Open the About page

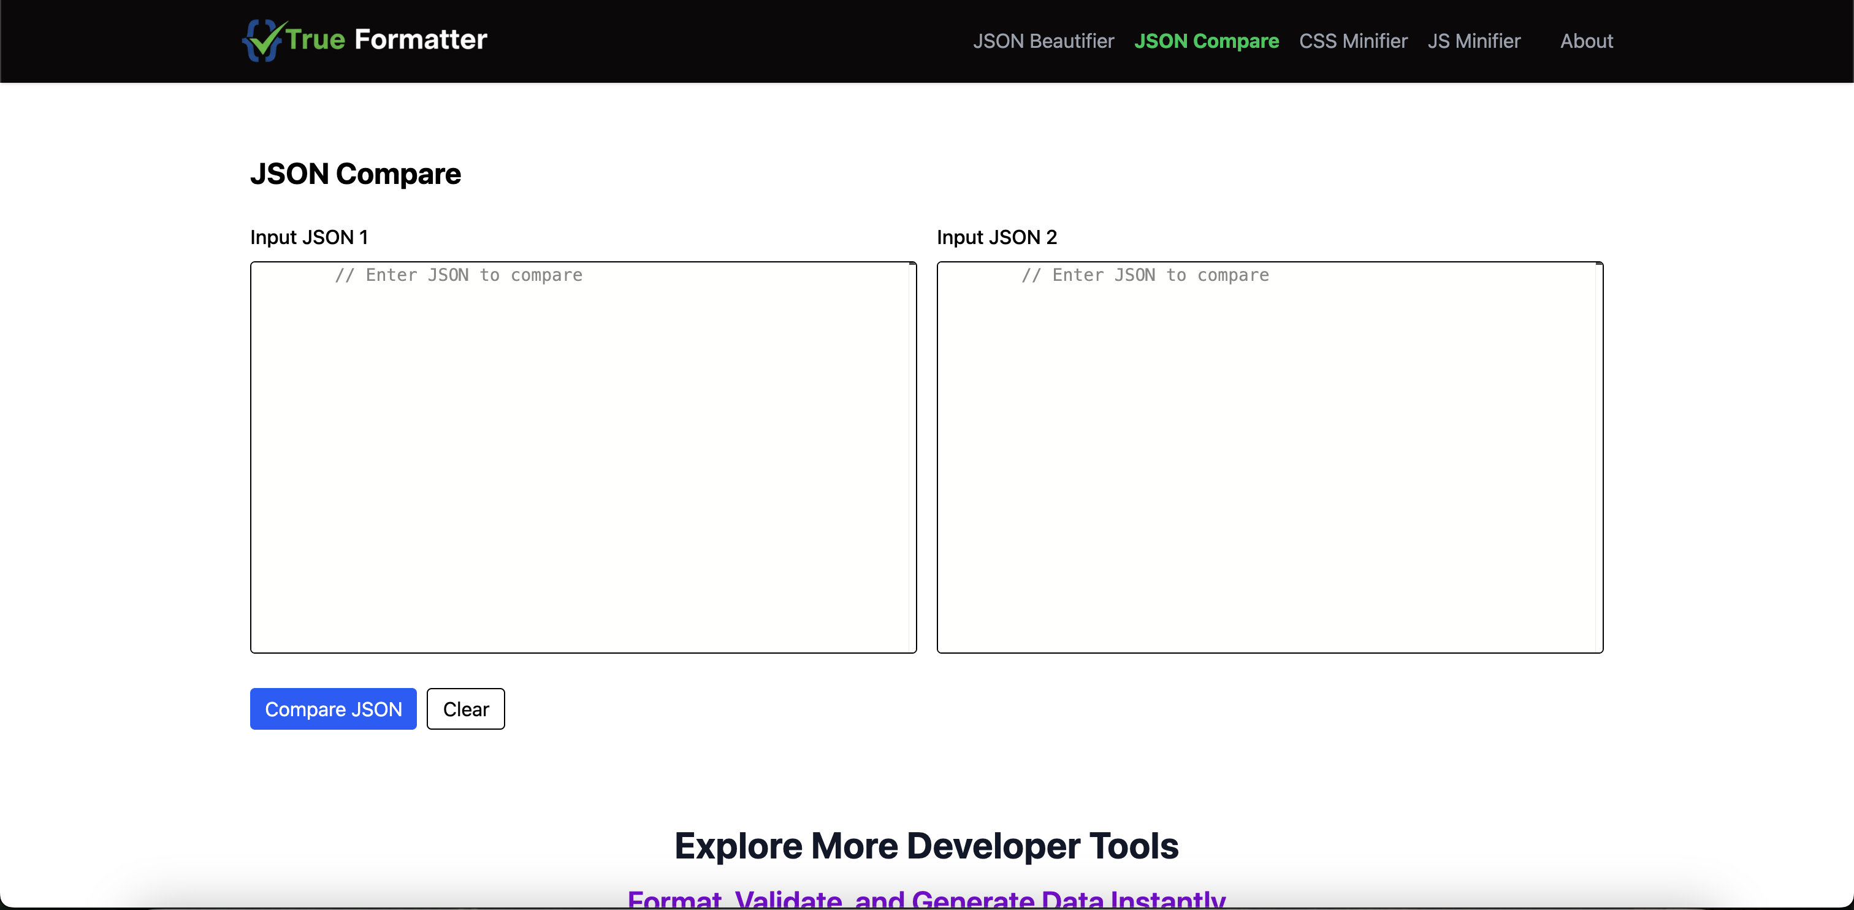pos(1586,41)
